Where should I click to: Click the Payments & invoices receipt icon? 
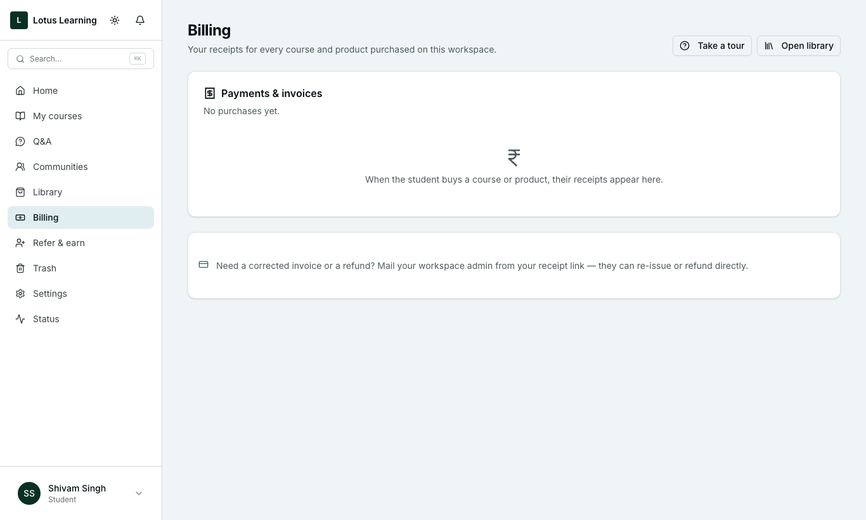pyautogui.click(x=210, y=93)
